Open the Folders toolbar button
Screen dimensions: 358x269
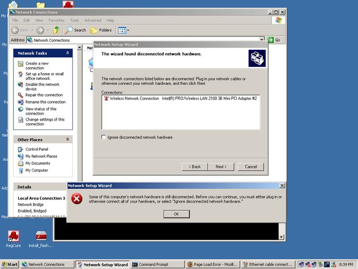(101, 30)
